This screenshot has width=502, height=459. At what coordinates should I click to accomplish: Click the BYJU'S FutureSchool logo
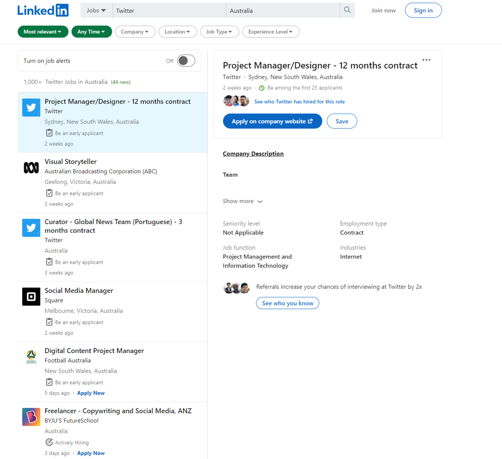coord(31,417)
